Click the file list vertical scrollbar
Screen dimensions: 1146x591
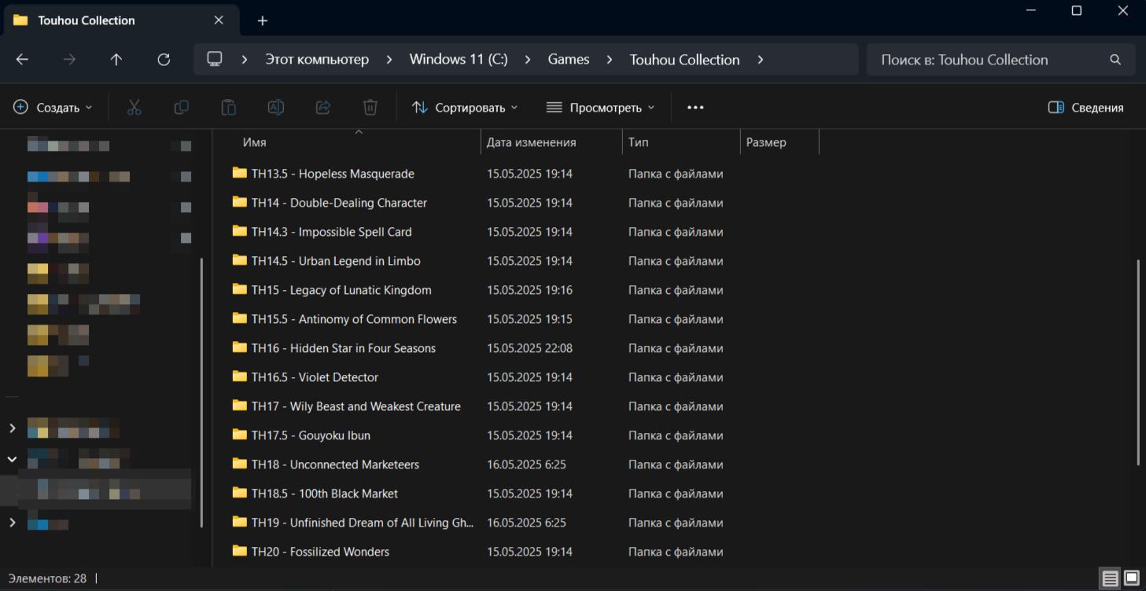(1137, 362)
